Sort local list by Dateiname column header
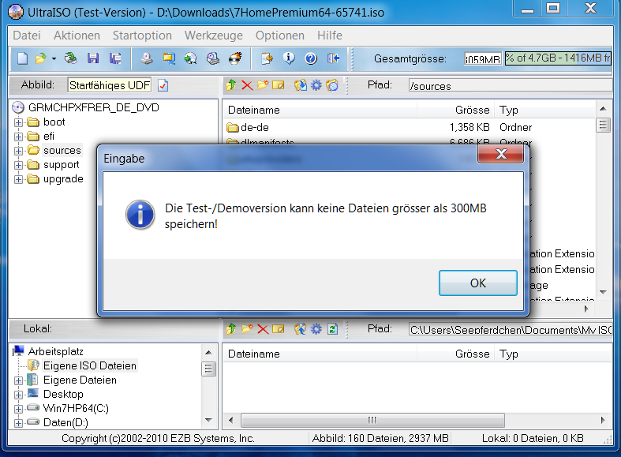The image size is (621, 457). click(x=320, y=354)
